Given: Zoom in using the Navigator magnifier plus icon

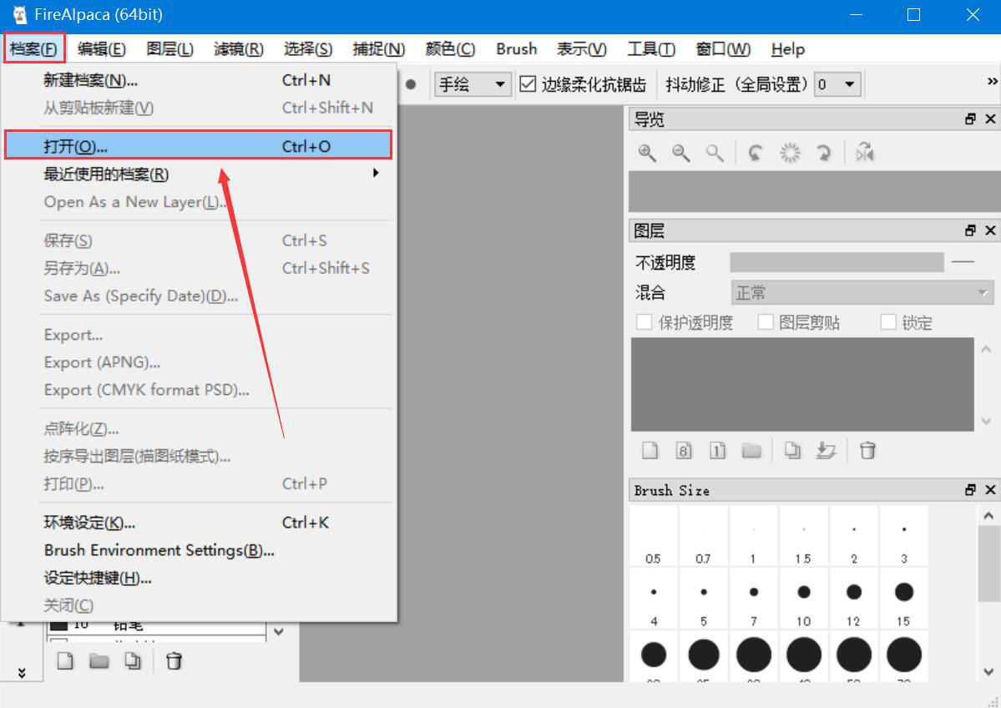Looking at the screenshot, I should pos(647,154).
